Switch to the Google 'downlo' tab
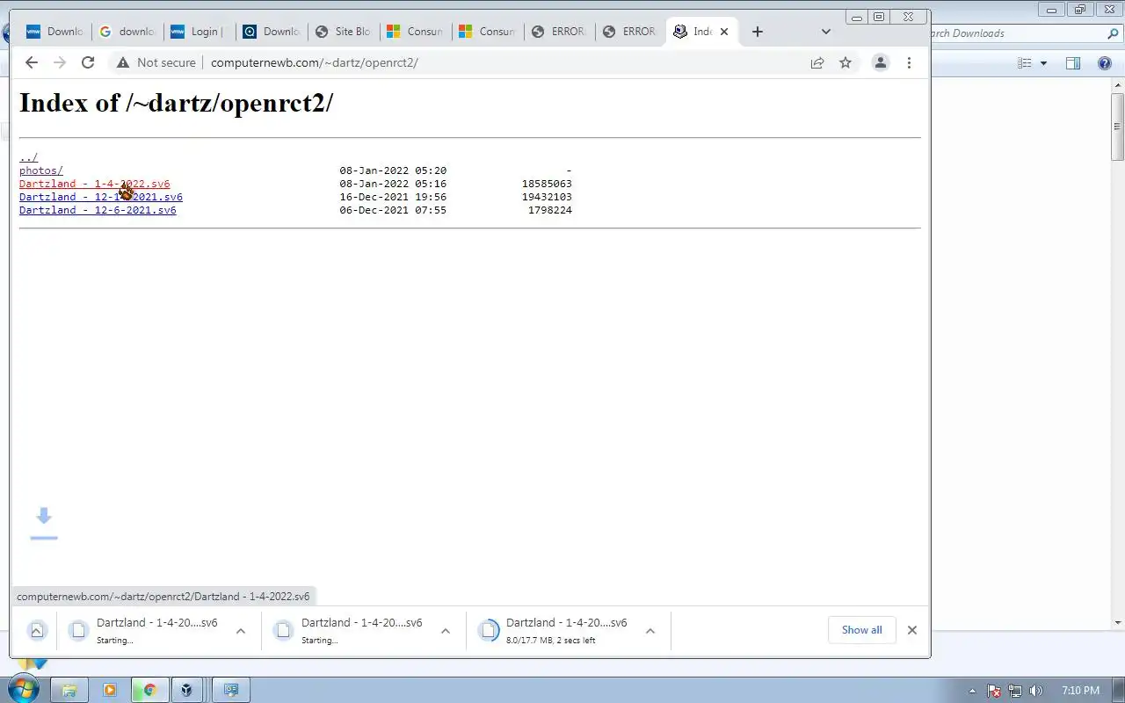Viewport: 1125px width, 703px height. pyautogui.click(x=128, y=32)
